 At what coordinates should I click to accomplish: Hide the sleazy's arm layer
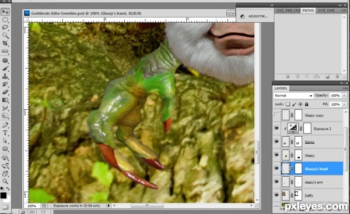tap(276, 182)
